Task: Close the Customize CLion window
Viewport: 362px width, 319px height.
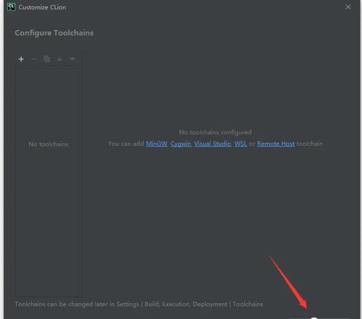Action: [348, 7]
